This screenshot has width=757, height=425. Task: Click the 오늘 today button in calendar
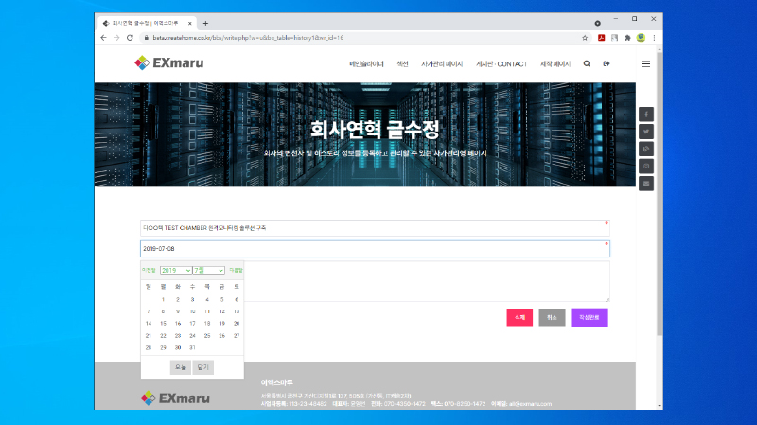(x=181, y=367)
